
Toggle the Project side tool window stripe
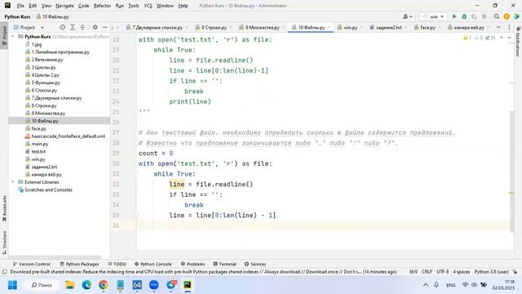(4, 36)
